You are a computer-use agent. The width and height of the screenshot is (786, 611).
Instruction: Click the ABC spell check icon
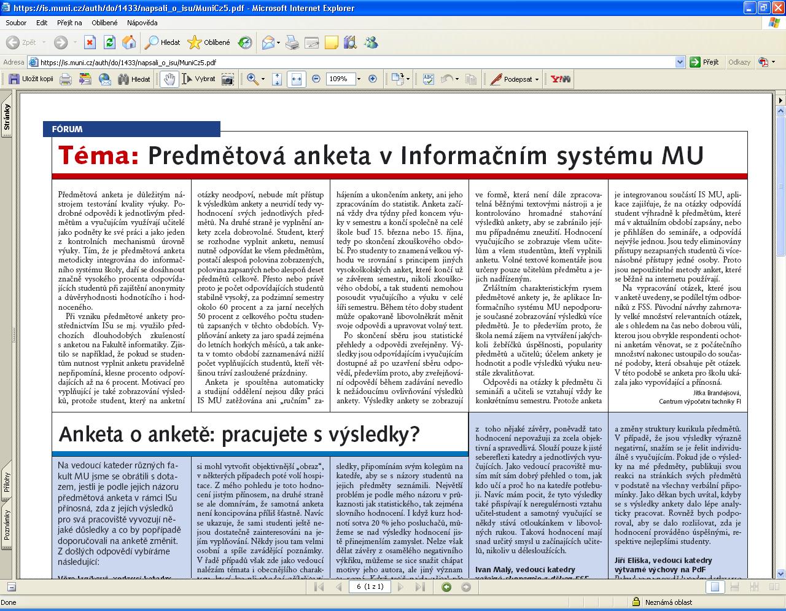click(429, 79)
